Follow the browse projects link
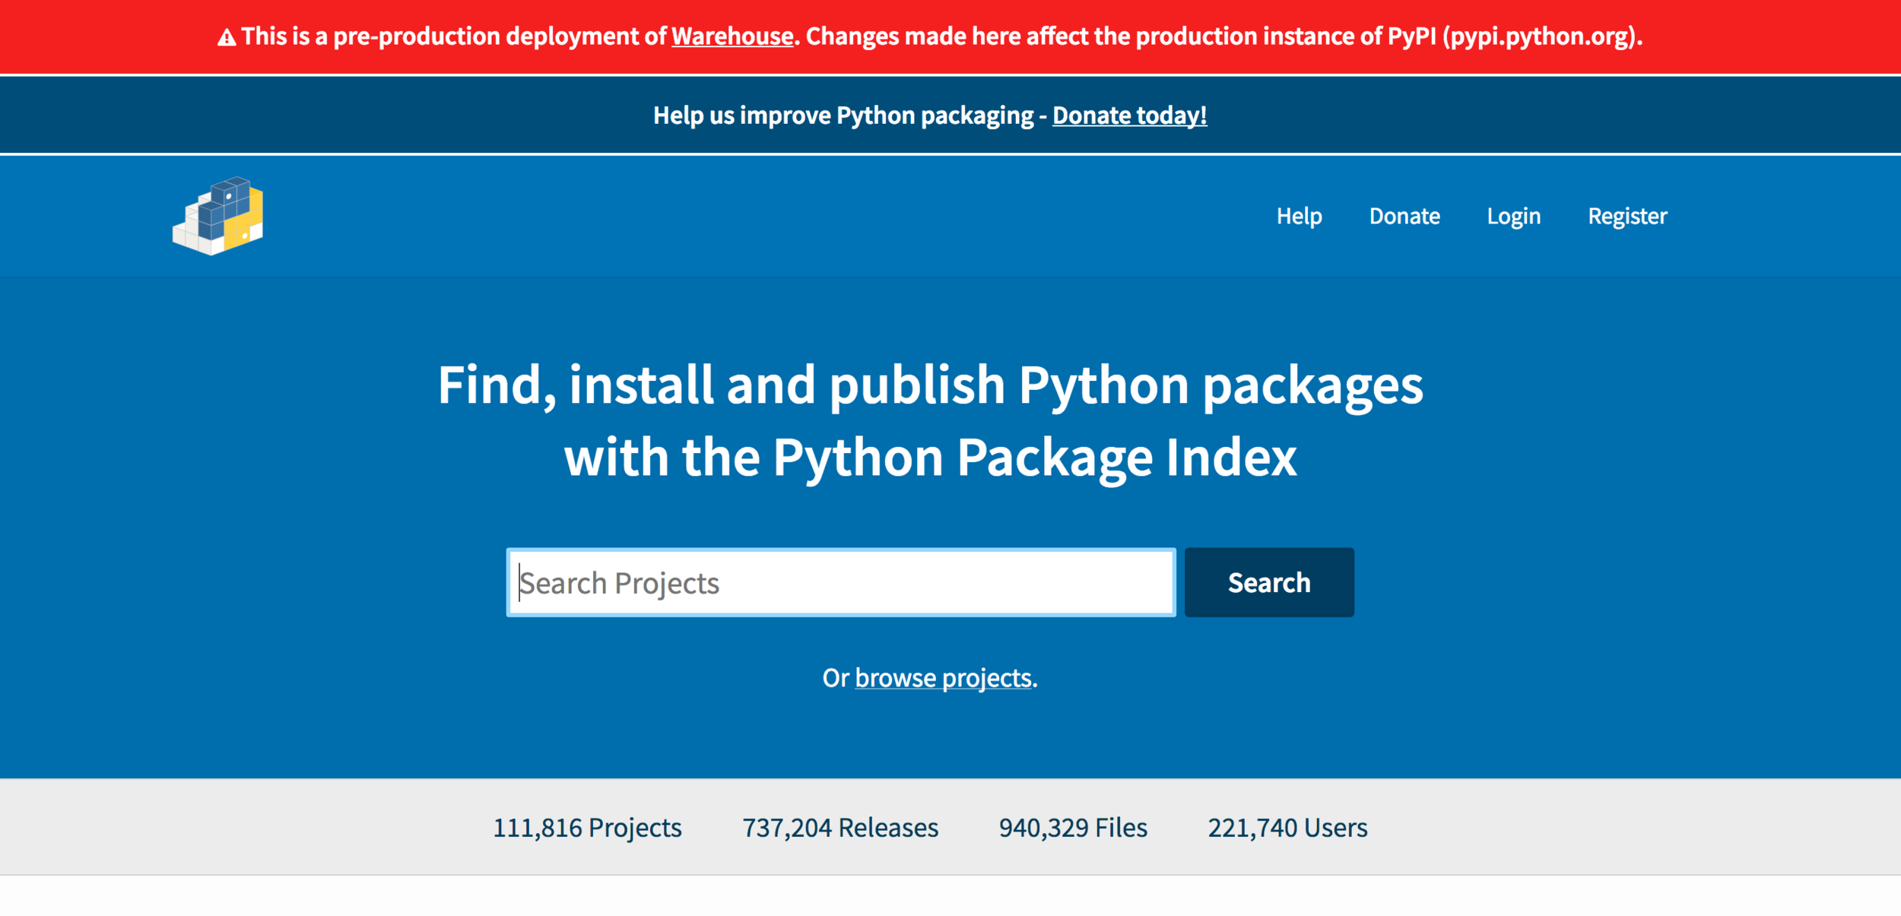This screenshot has width=1901, height=916. pyautogui.click(x=943, y=678)
